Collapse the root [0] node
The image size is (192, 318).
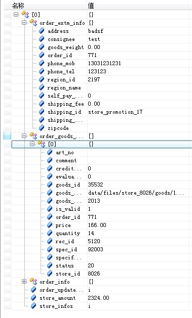point(16,14)
